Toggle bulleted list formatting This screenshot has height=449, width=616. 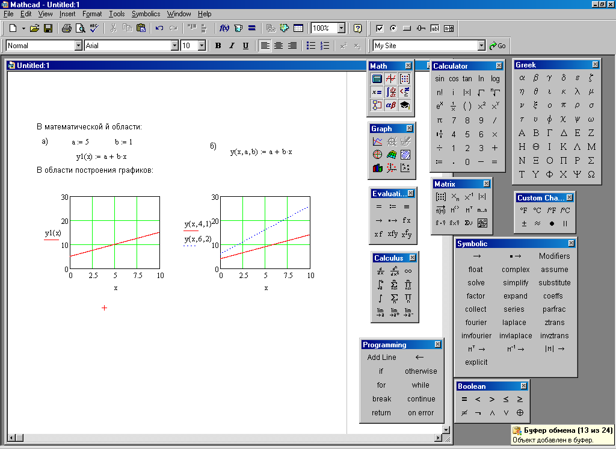[311, 46]
